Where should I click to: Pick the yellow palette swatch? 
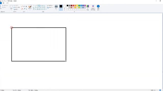[x=77, y=6]
